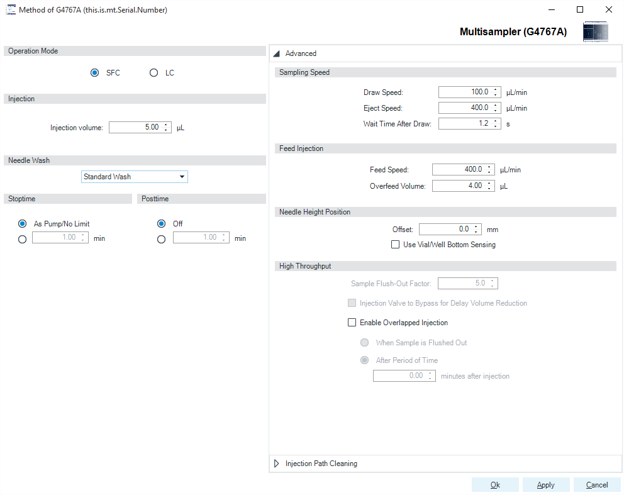Click the application icon in title bar
The height and width of the screenshot is (495, 624).
(9, 9)
